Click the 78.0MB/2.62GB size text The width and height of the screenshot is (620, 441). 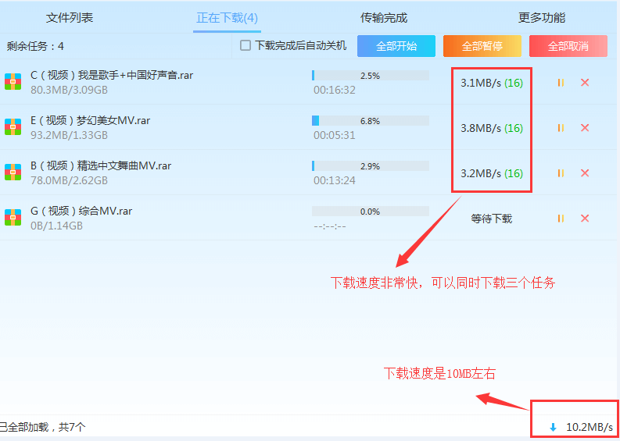(70, 180)
